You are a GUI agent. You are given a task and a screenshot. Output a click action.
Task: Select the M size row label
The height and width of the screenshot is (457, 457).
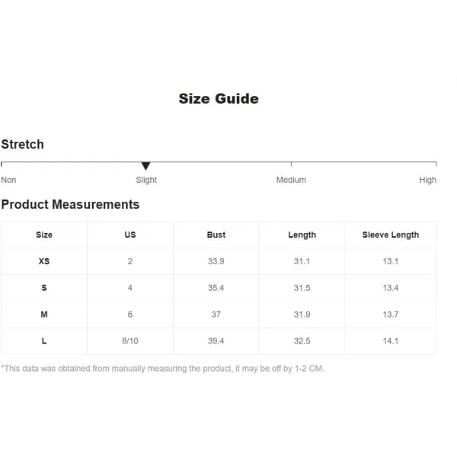(x=44, y=315)
